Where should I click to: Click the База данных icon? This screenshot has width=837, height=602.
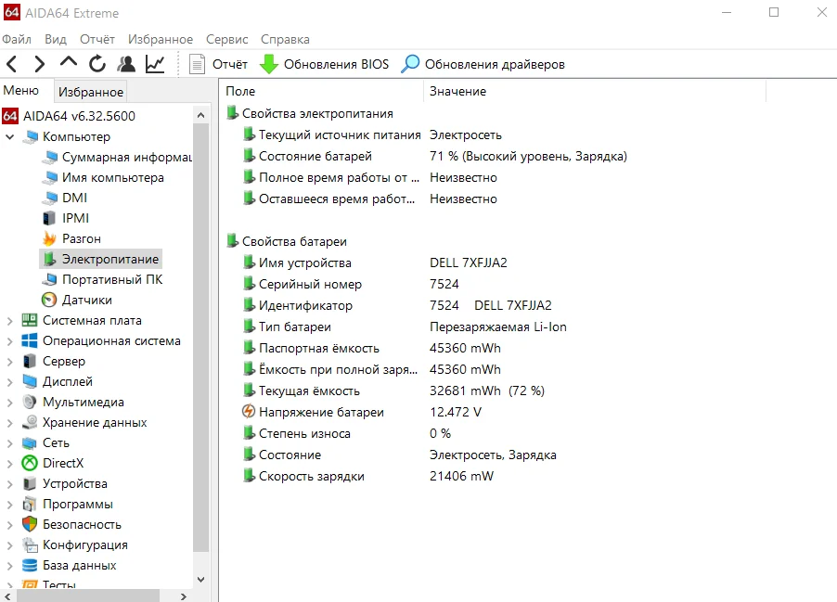30,565
